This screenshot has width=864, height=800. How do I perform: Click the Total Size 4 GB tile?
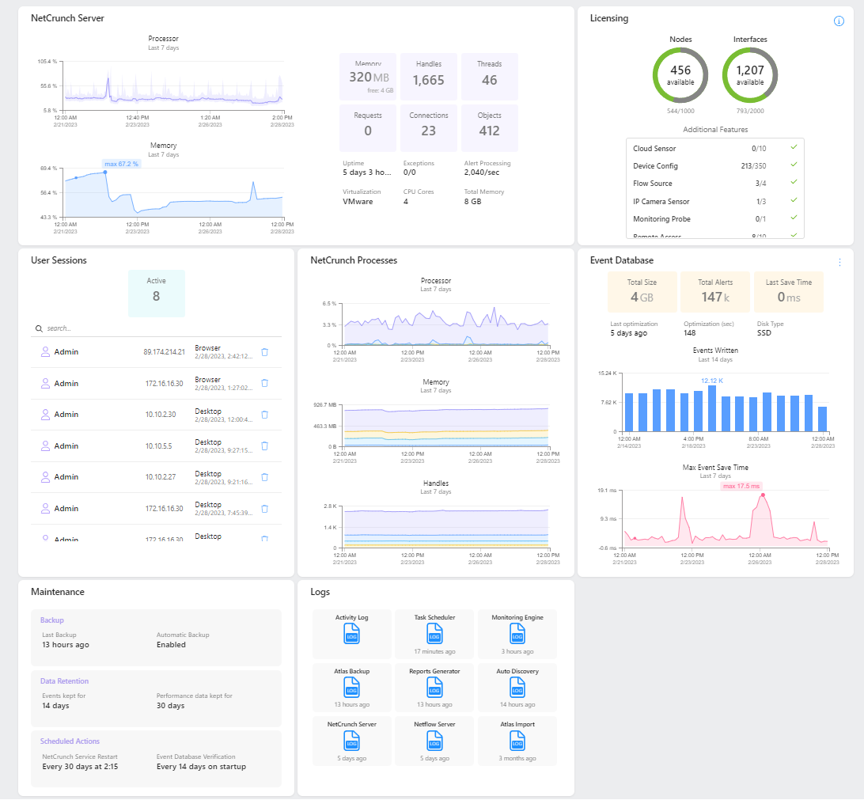pyautogui.click(x=642, y=292)
